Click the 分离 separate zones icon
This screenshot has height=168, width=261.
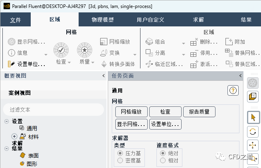[149, 53]
